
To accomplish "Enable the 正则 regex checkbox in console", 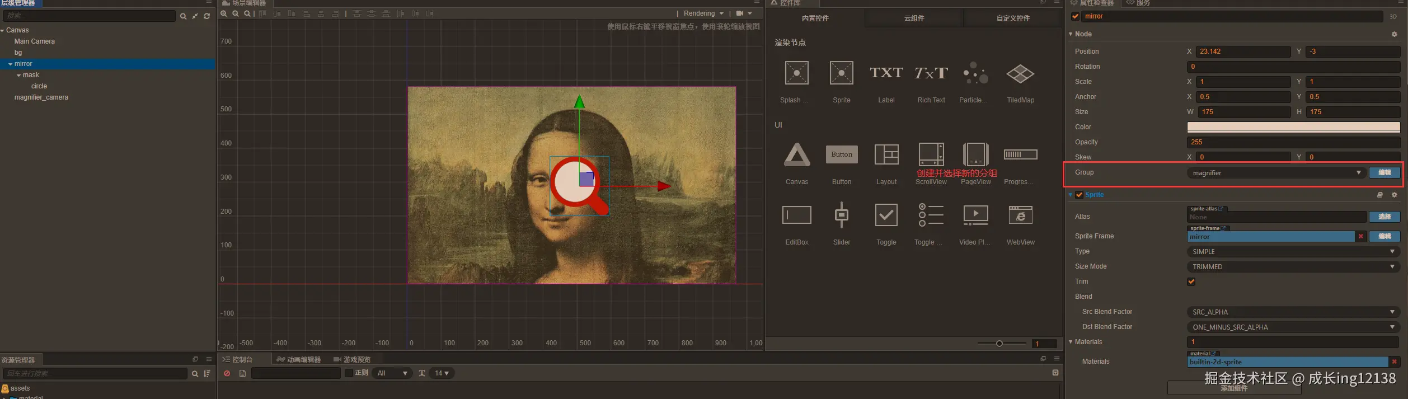I will click(349, 373).
